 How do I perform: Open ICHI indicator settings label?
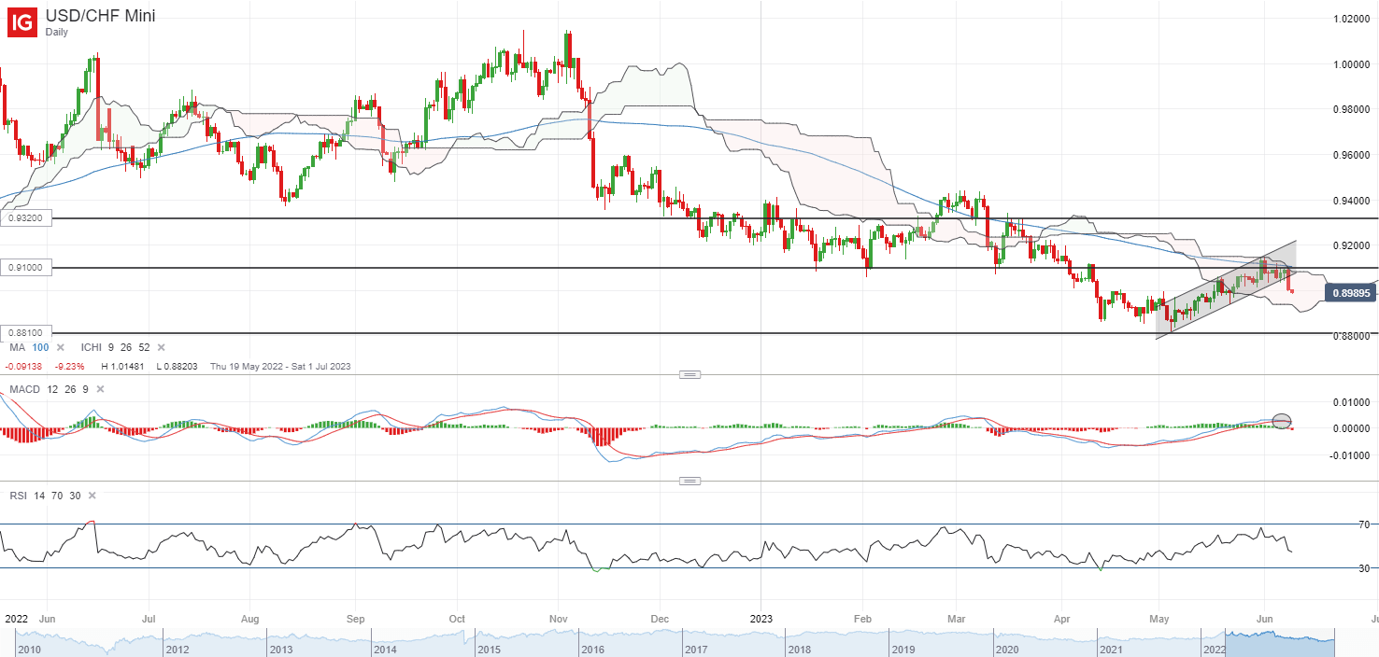[92, 347]
